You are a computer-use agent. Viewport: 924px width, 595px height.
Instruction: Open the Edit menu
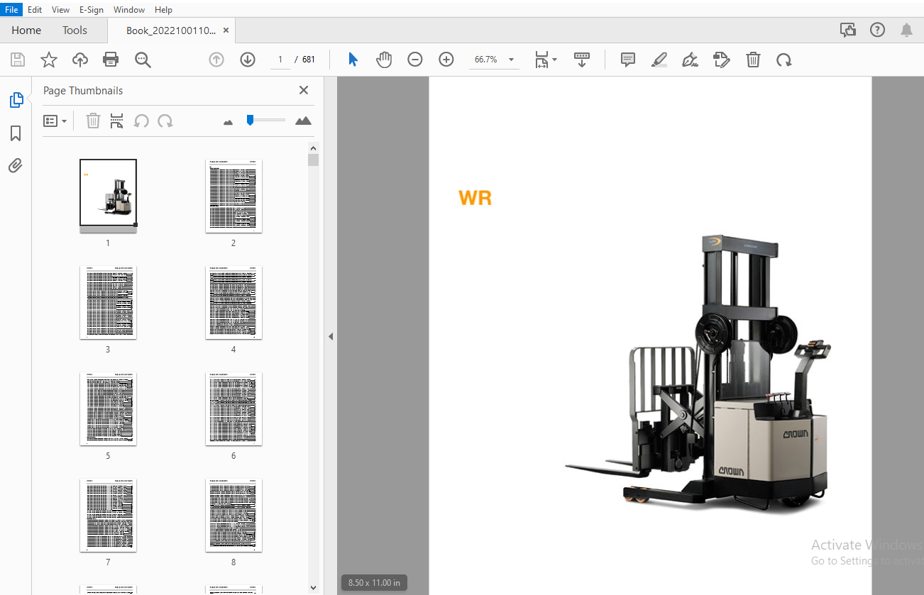35,10
